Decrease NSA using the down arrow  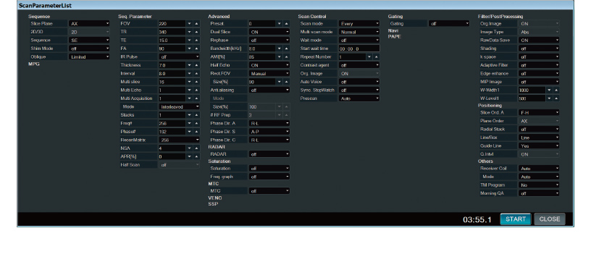pyautogui.click(x=190, y=148)
